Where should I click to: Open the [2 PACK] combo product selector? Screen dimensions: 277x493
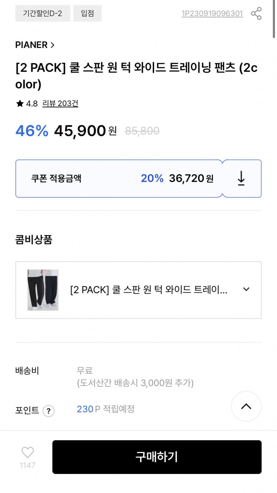click(x=149, y=290)
